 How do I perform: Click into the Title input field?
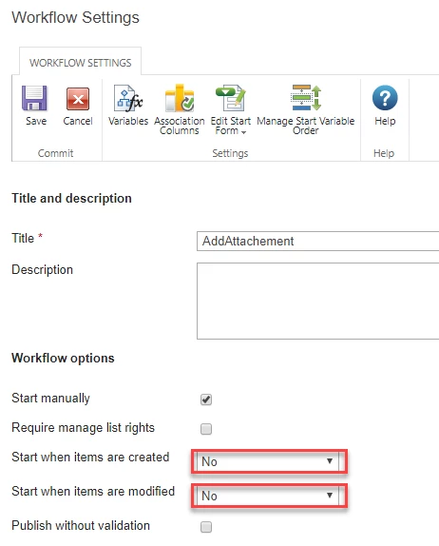coord(318,241)
